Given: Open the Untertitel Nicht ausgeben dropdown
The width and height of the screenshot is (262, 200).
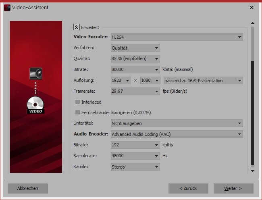Looking at the screenshot, I should [x=177, y=123].
